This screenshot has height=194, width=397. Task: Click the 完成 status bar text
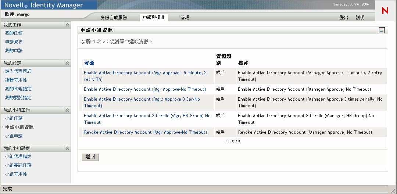[x=8, y=189]
